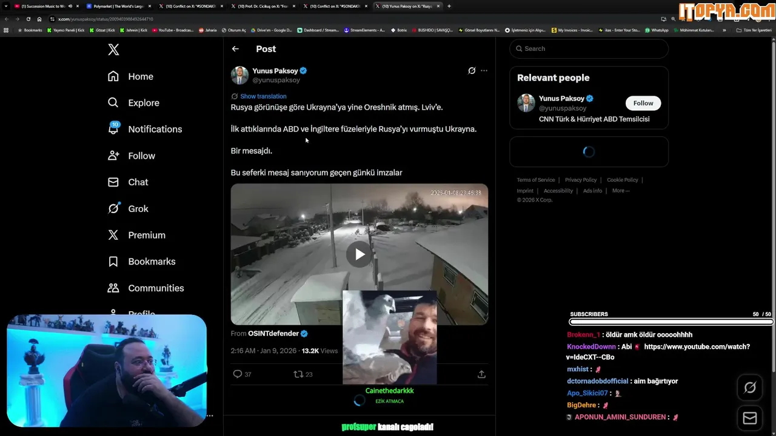This screenshot has height=436, width=776.
Task: Click the share icon on the post
Action: pyautogui.click(x=481, y=374)
